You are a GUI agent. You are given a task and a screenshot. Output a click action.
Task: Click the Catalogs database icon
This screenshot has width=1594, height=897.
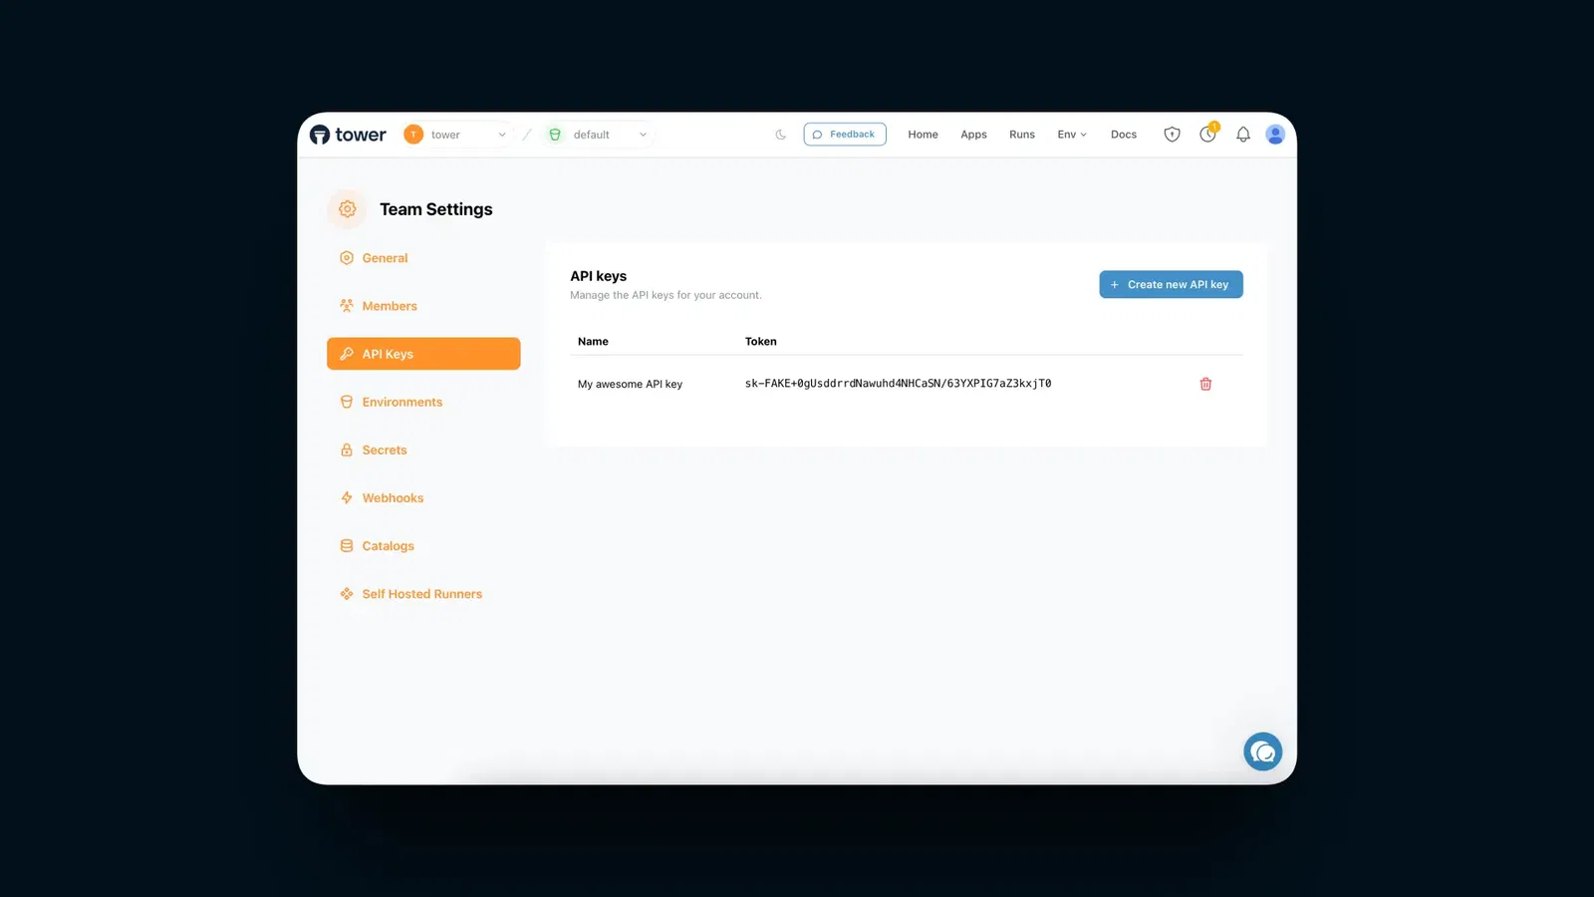tap(346, 545)
